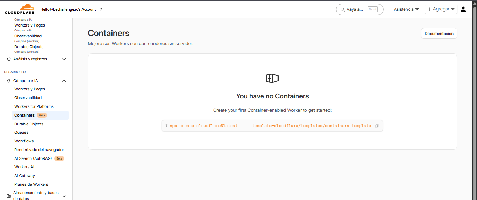477x200 pixels.
Task: Open the Asistencia dropdown menu
Action: click(406, 9)
